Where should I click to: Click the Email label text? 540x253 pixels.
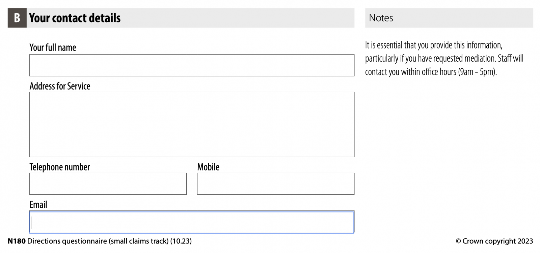38,205
